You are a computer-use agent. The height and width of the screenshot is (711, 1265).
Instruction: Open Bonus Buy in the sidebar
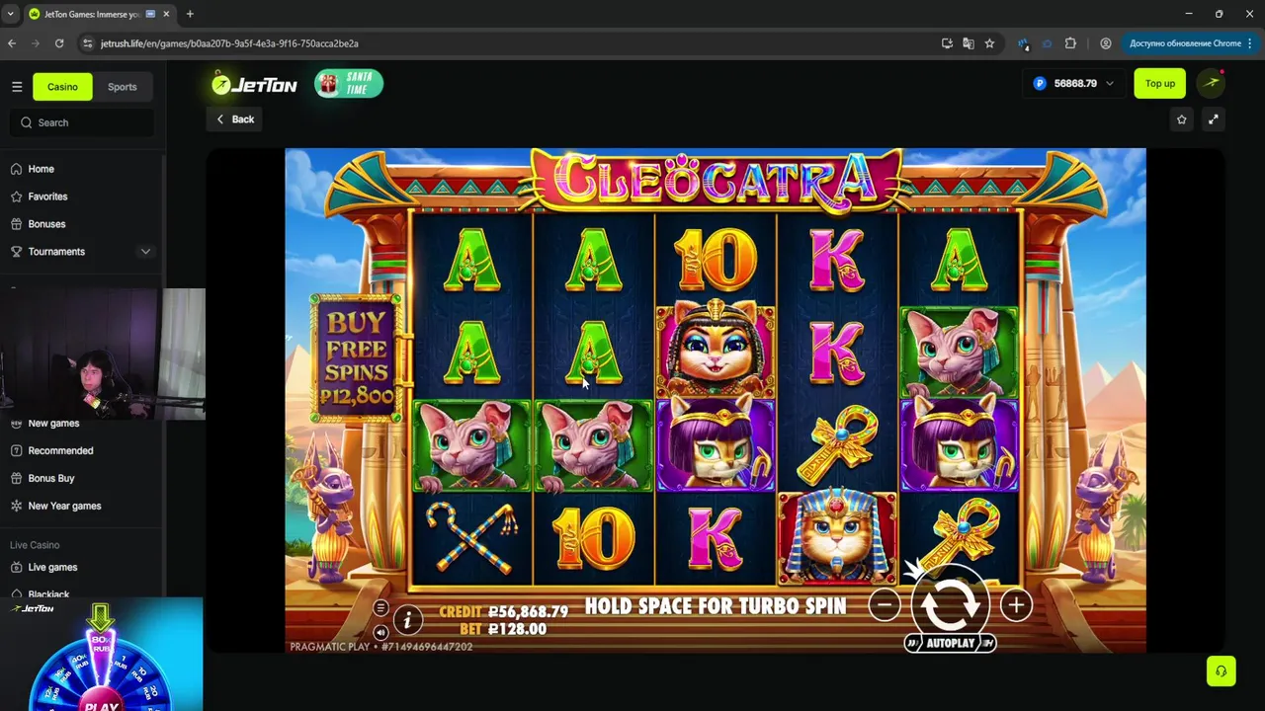[x=51, y=478]
